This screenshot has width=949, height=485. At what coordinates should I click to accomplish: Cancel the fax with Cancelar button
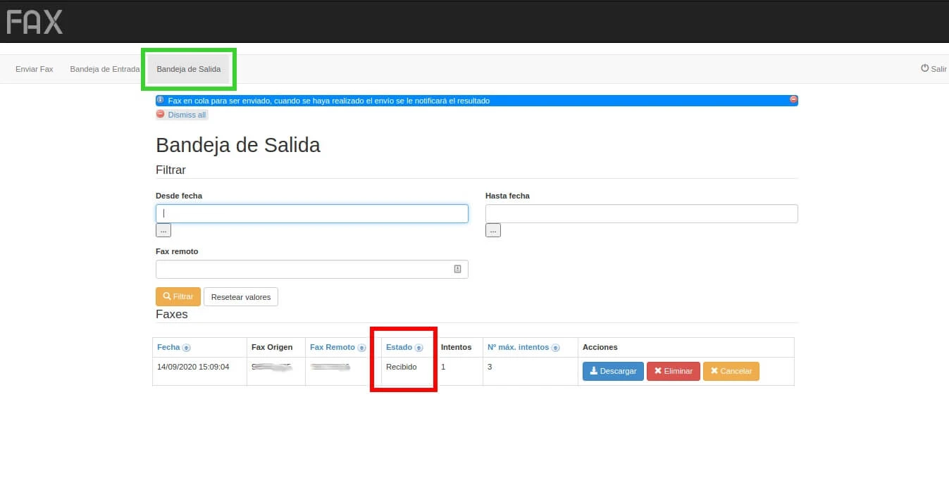coord(731,371)
